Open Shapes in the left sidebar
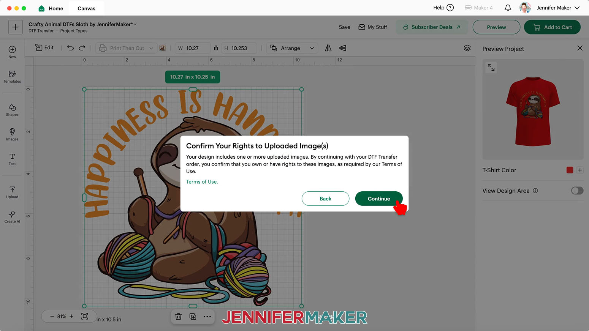The height and width of the screenshot is (331, 589). [12, 110]
